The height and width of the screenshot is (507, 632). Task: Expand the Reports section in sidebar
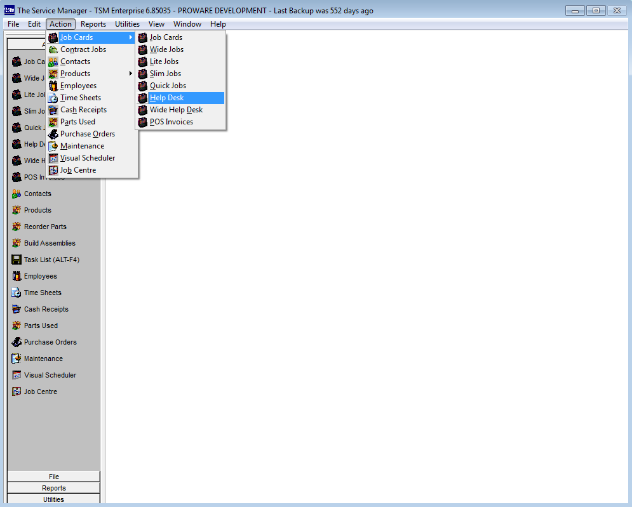54,488
